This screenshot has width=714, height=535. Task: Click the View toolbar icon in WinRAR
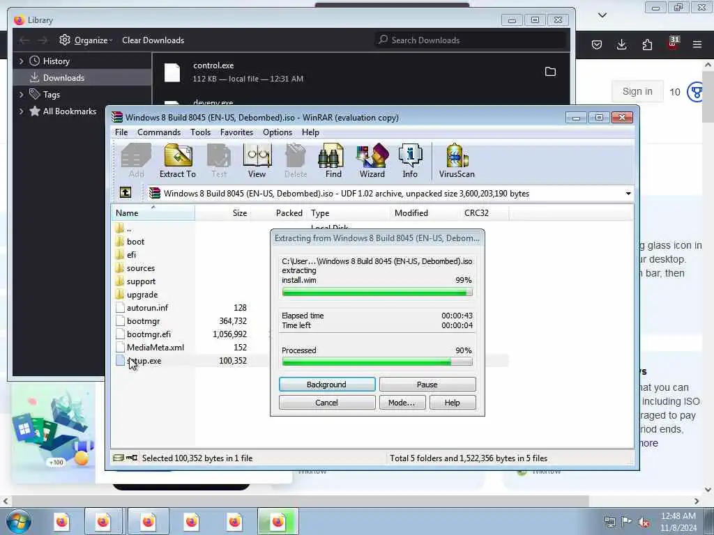click(x=257, y=161)
